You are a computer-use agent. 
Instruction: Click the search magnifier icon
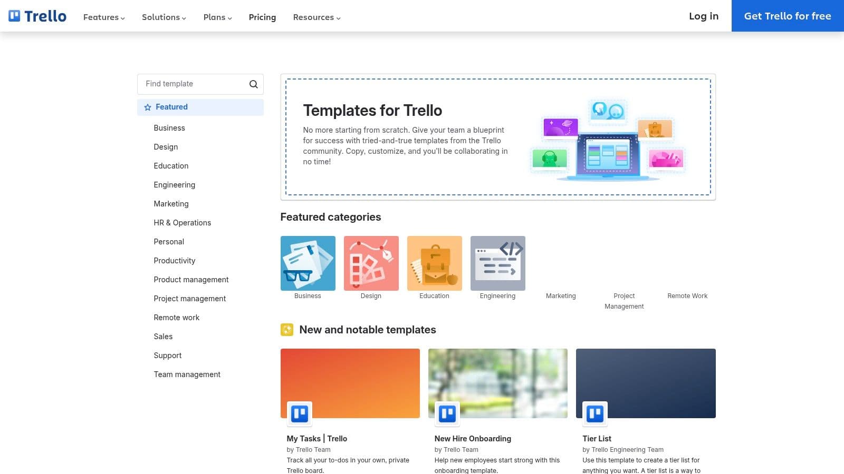pos(254,84)
